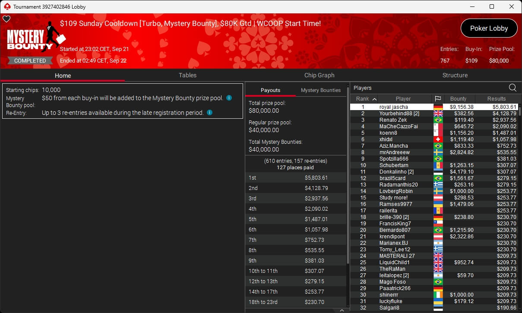
Task: Sort the list by Bounty column header
Action: click(x=458, y=99)
